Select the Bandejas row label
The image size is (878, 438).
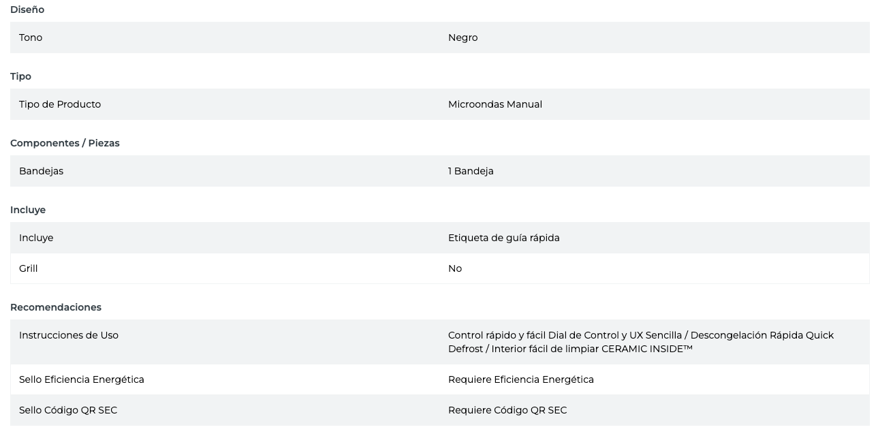pyautogui.click(x=41, y=171)
